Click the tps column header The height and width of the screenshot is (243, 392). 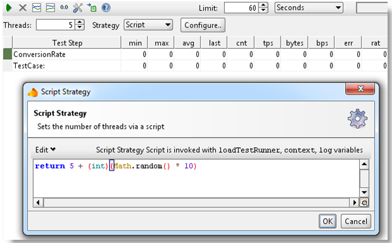click(268, 43)
